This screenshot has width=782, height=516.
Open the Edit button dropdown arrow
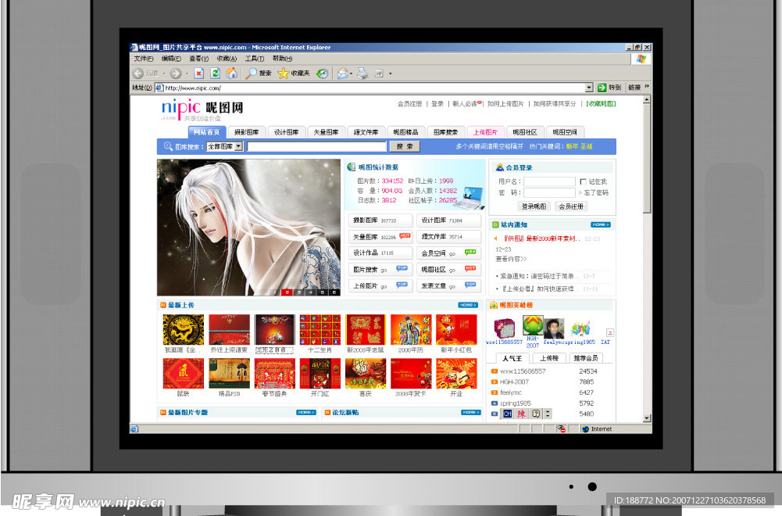pos(390,73)
